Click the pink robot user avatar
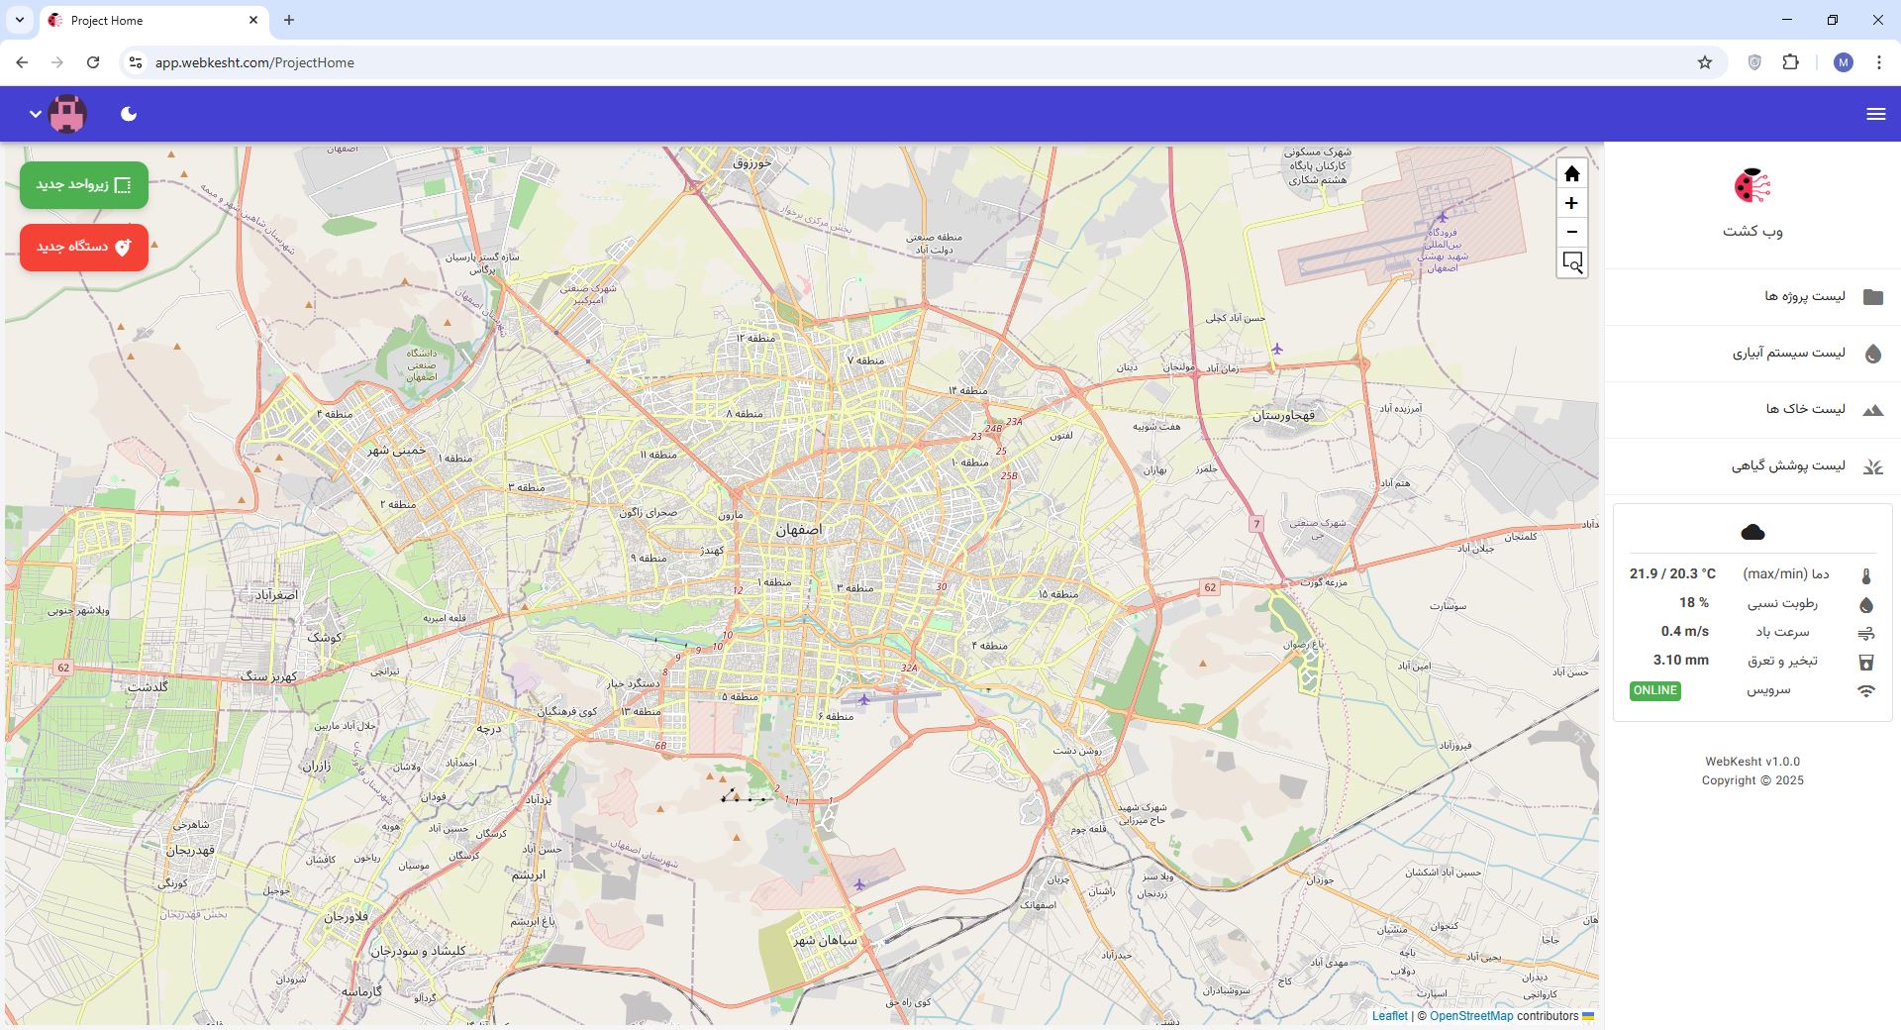The width and height of the screenshot is (1901, 1030). (67, 114)
